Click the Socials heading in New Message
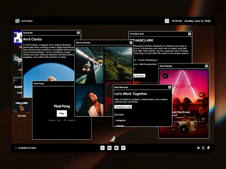 [x=119, y=115]
